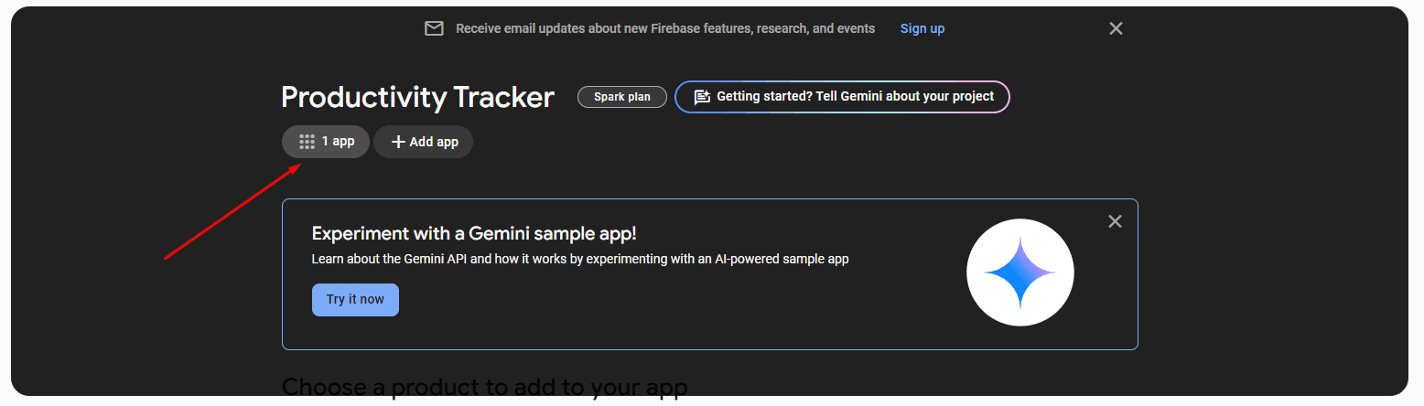Image resolution: width=1424 pixels, height=406 pixels.
Task: Click the plus icon for adding an app
Action: (x=398, y=142)
